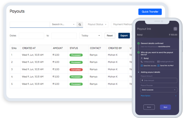Click the magnifier search icon button
The width and height of the screenshot is (183, 118).
point(80,25)
